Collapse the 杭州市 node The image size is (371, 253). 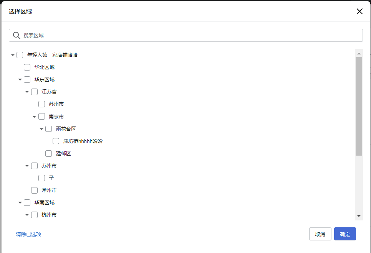(27, 215)
